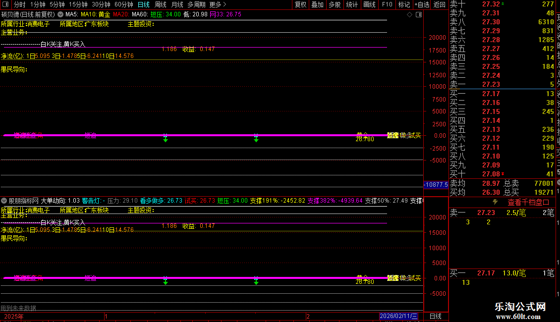Open the 查看千档盘口 link
This screenshot has height=322, width=560.
528,202
